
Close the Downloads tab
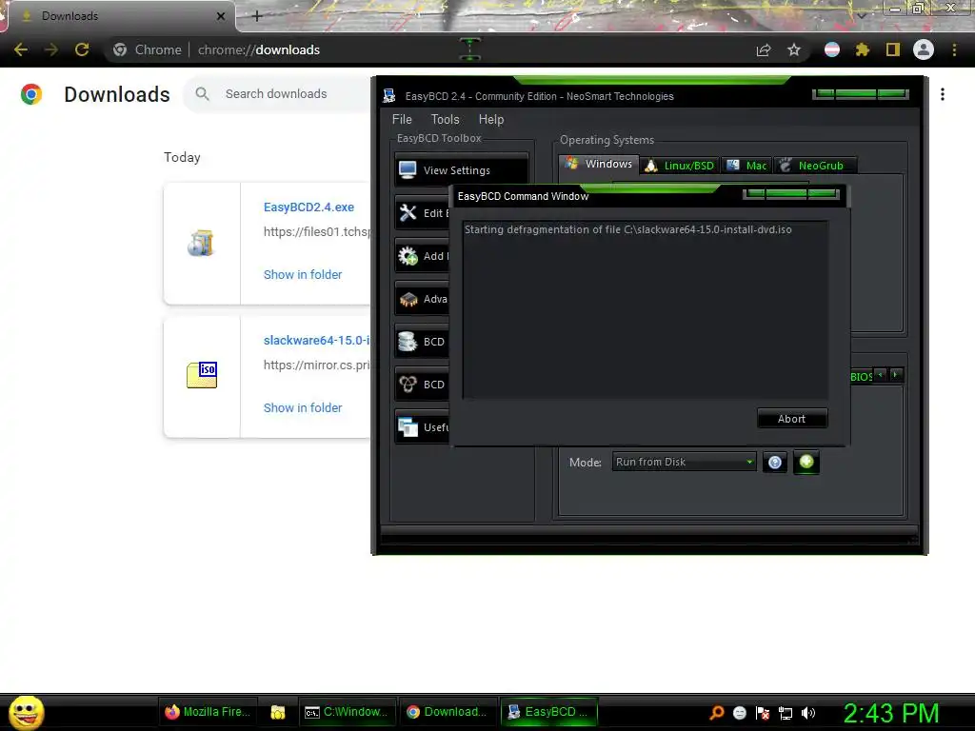[x=221, y=16]
